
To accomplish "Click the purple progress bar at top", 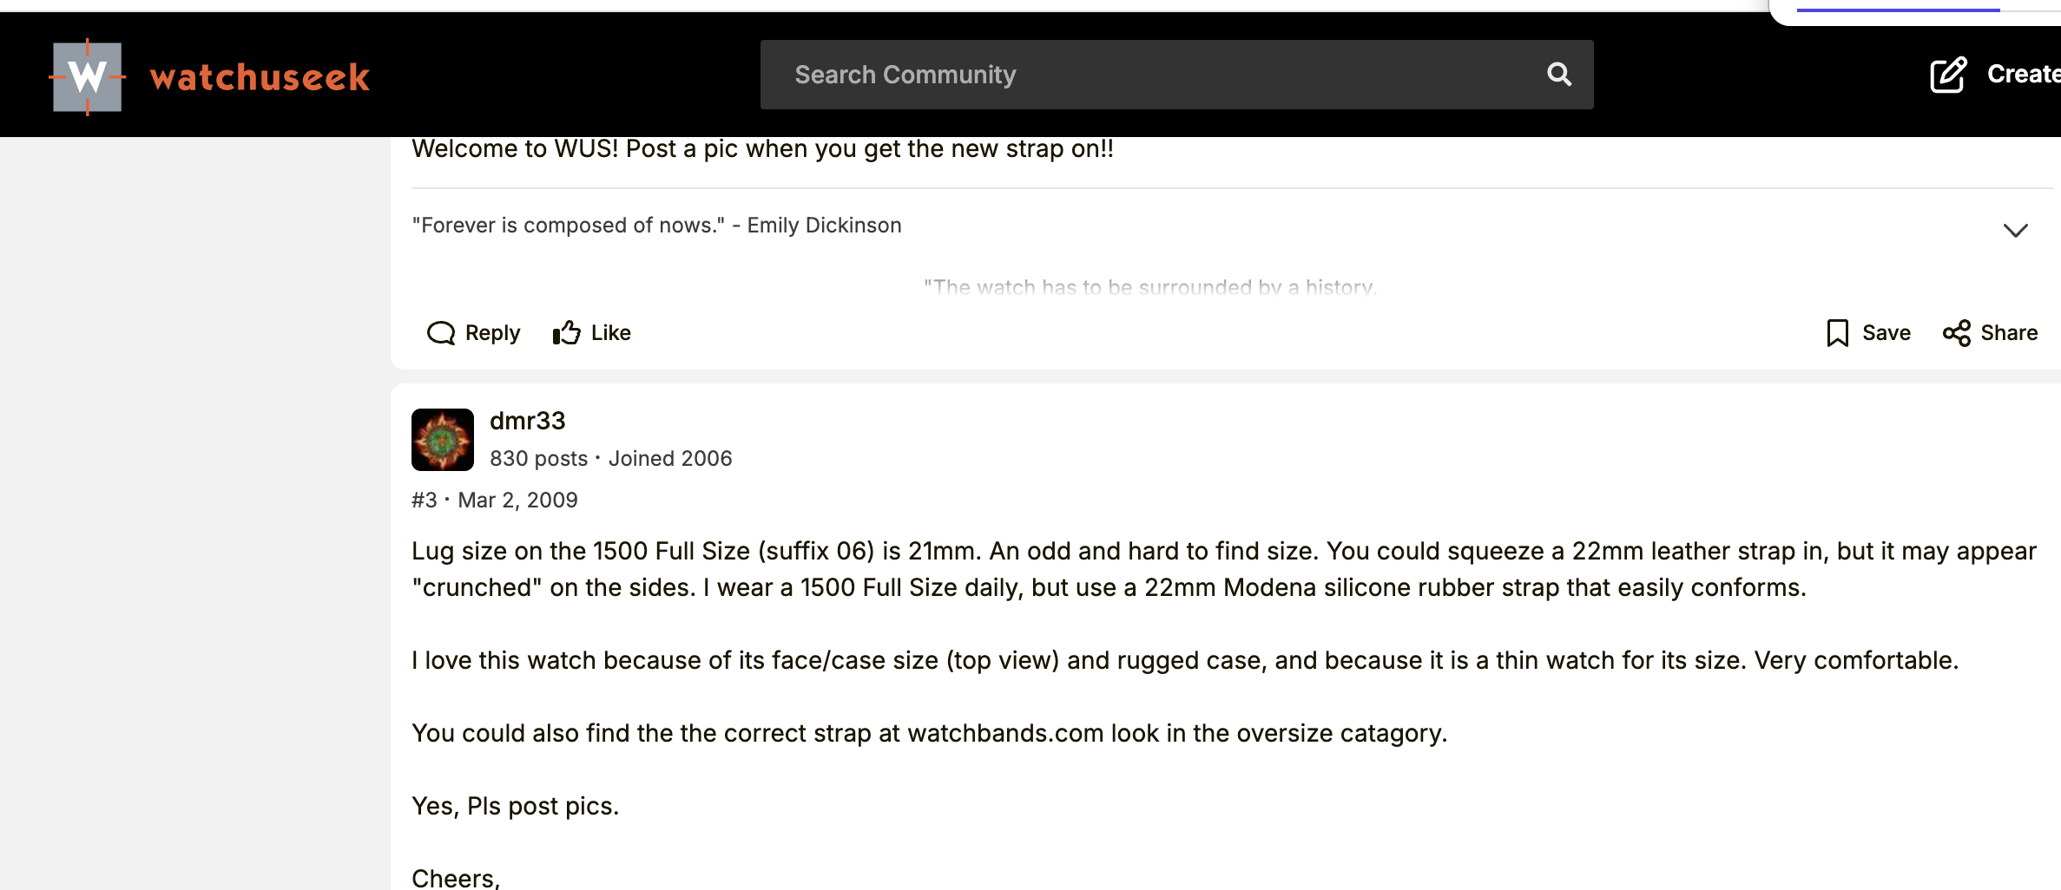I will click(x=1898, y=10).
